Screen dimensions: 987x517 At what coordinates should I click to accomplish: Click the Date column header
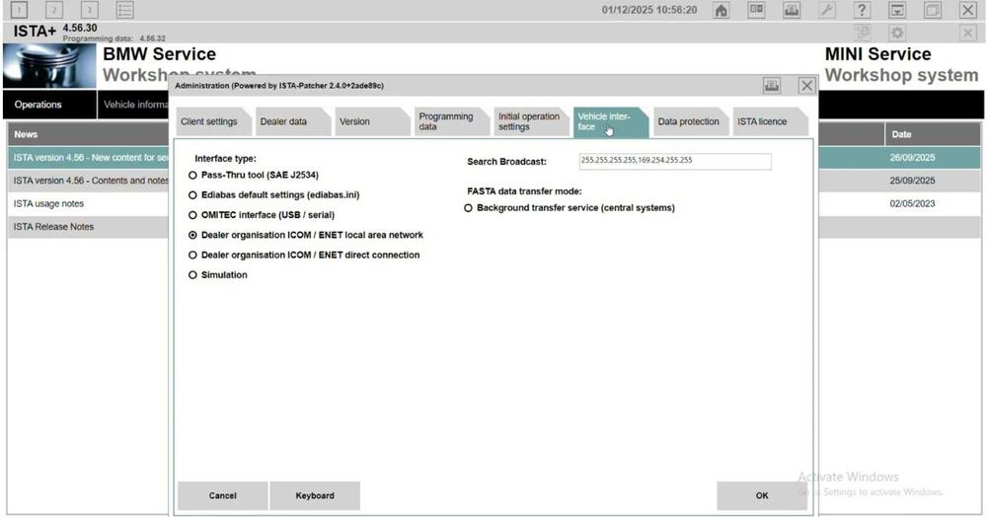[x=933, y=134]
